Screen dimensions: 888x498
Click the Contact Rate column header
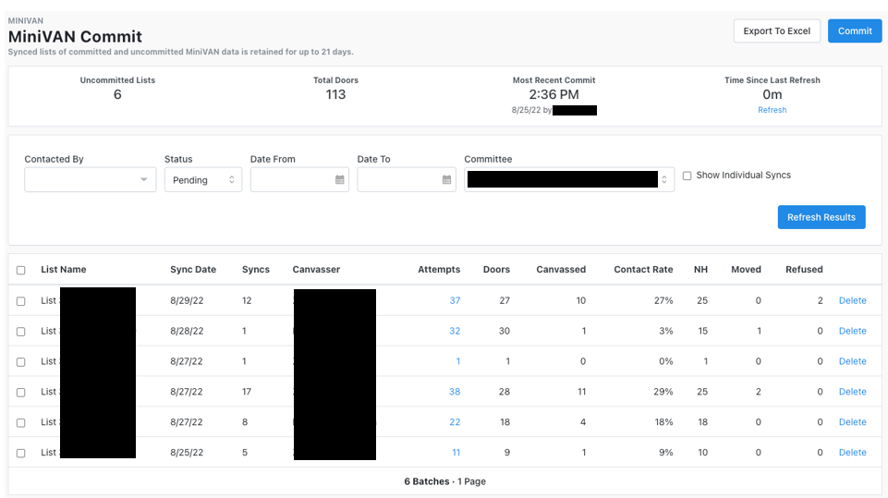click(643, 270)
